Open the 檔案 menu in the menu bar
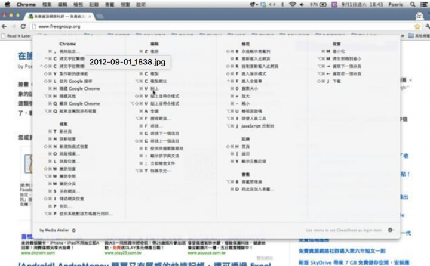The image size is (430, 266). coord(47,4)
